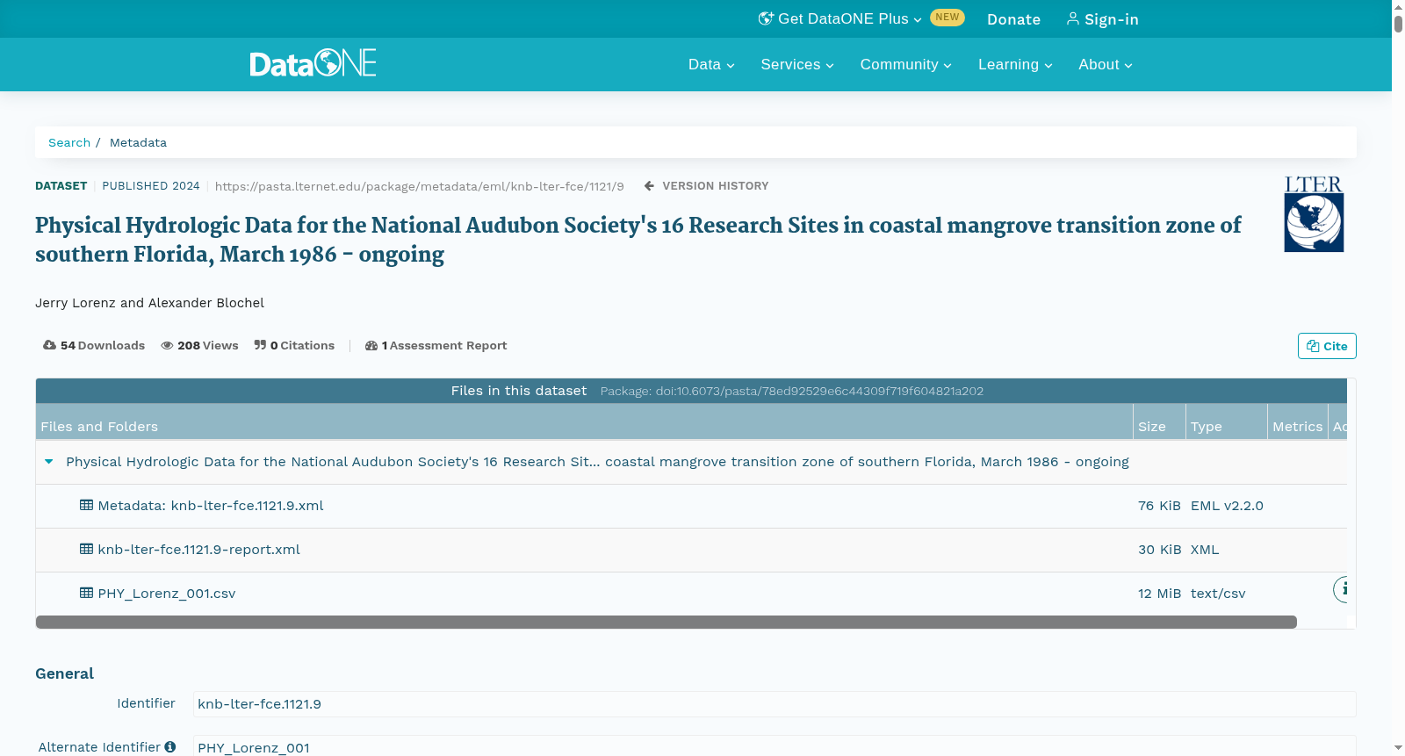Open the Learning menu

click(1015, 65)
